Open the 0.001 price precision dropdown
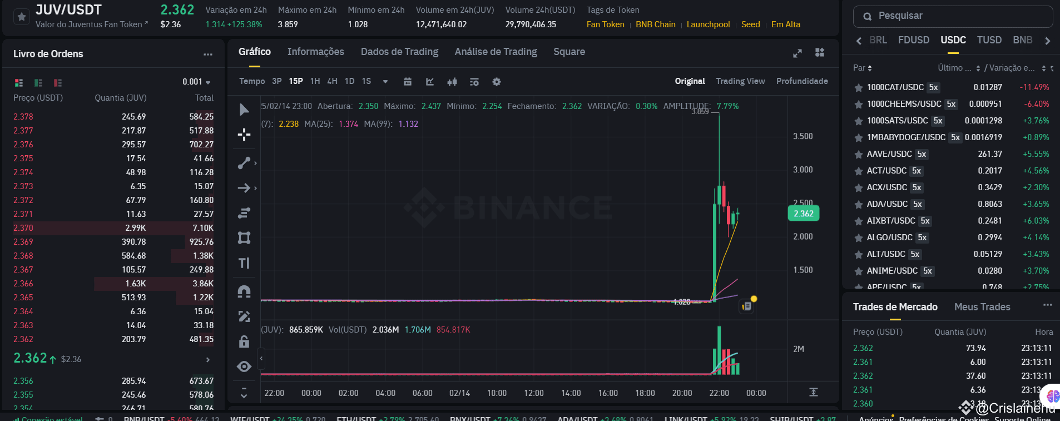Viewport: 1060px width, 421px height. click(x=196, y=82)
